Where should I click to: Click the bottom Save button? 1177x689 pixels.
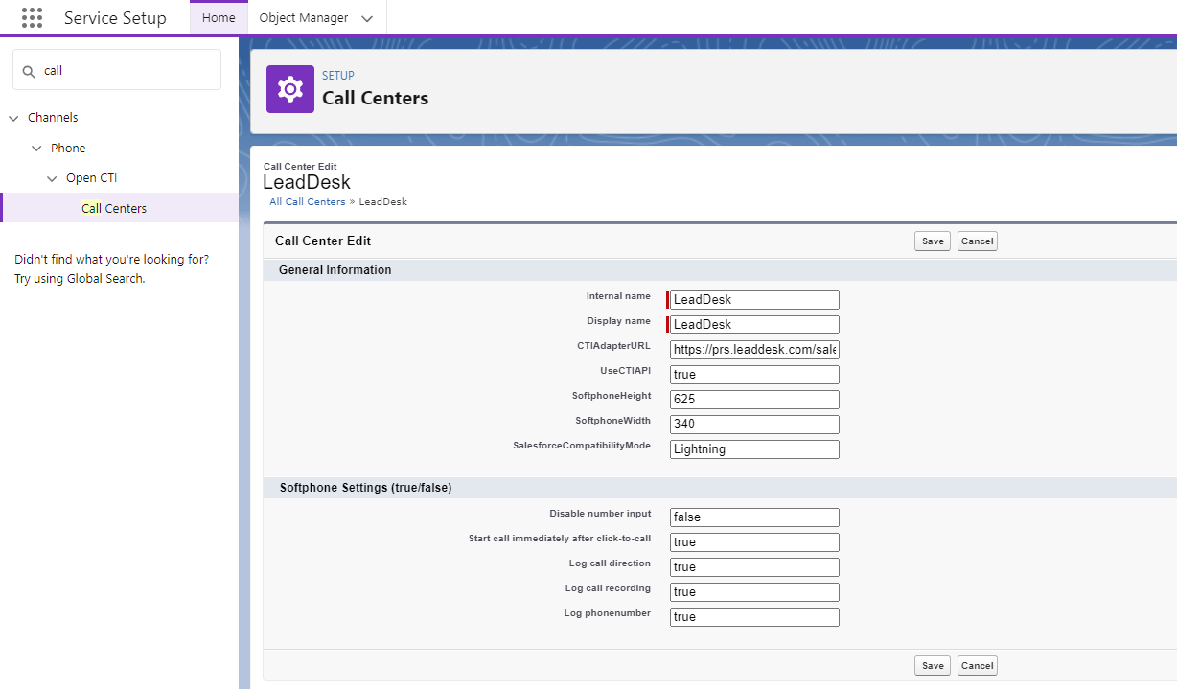933,665
